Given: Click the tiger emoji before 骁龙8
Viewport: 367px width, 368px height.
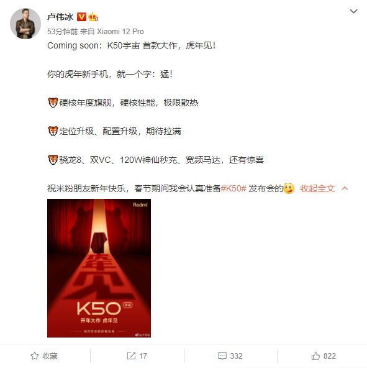Looking at the screenshot, I should tap(53, 160).
